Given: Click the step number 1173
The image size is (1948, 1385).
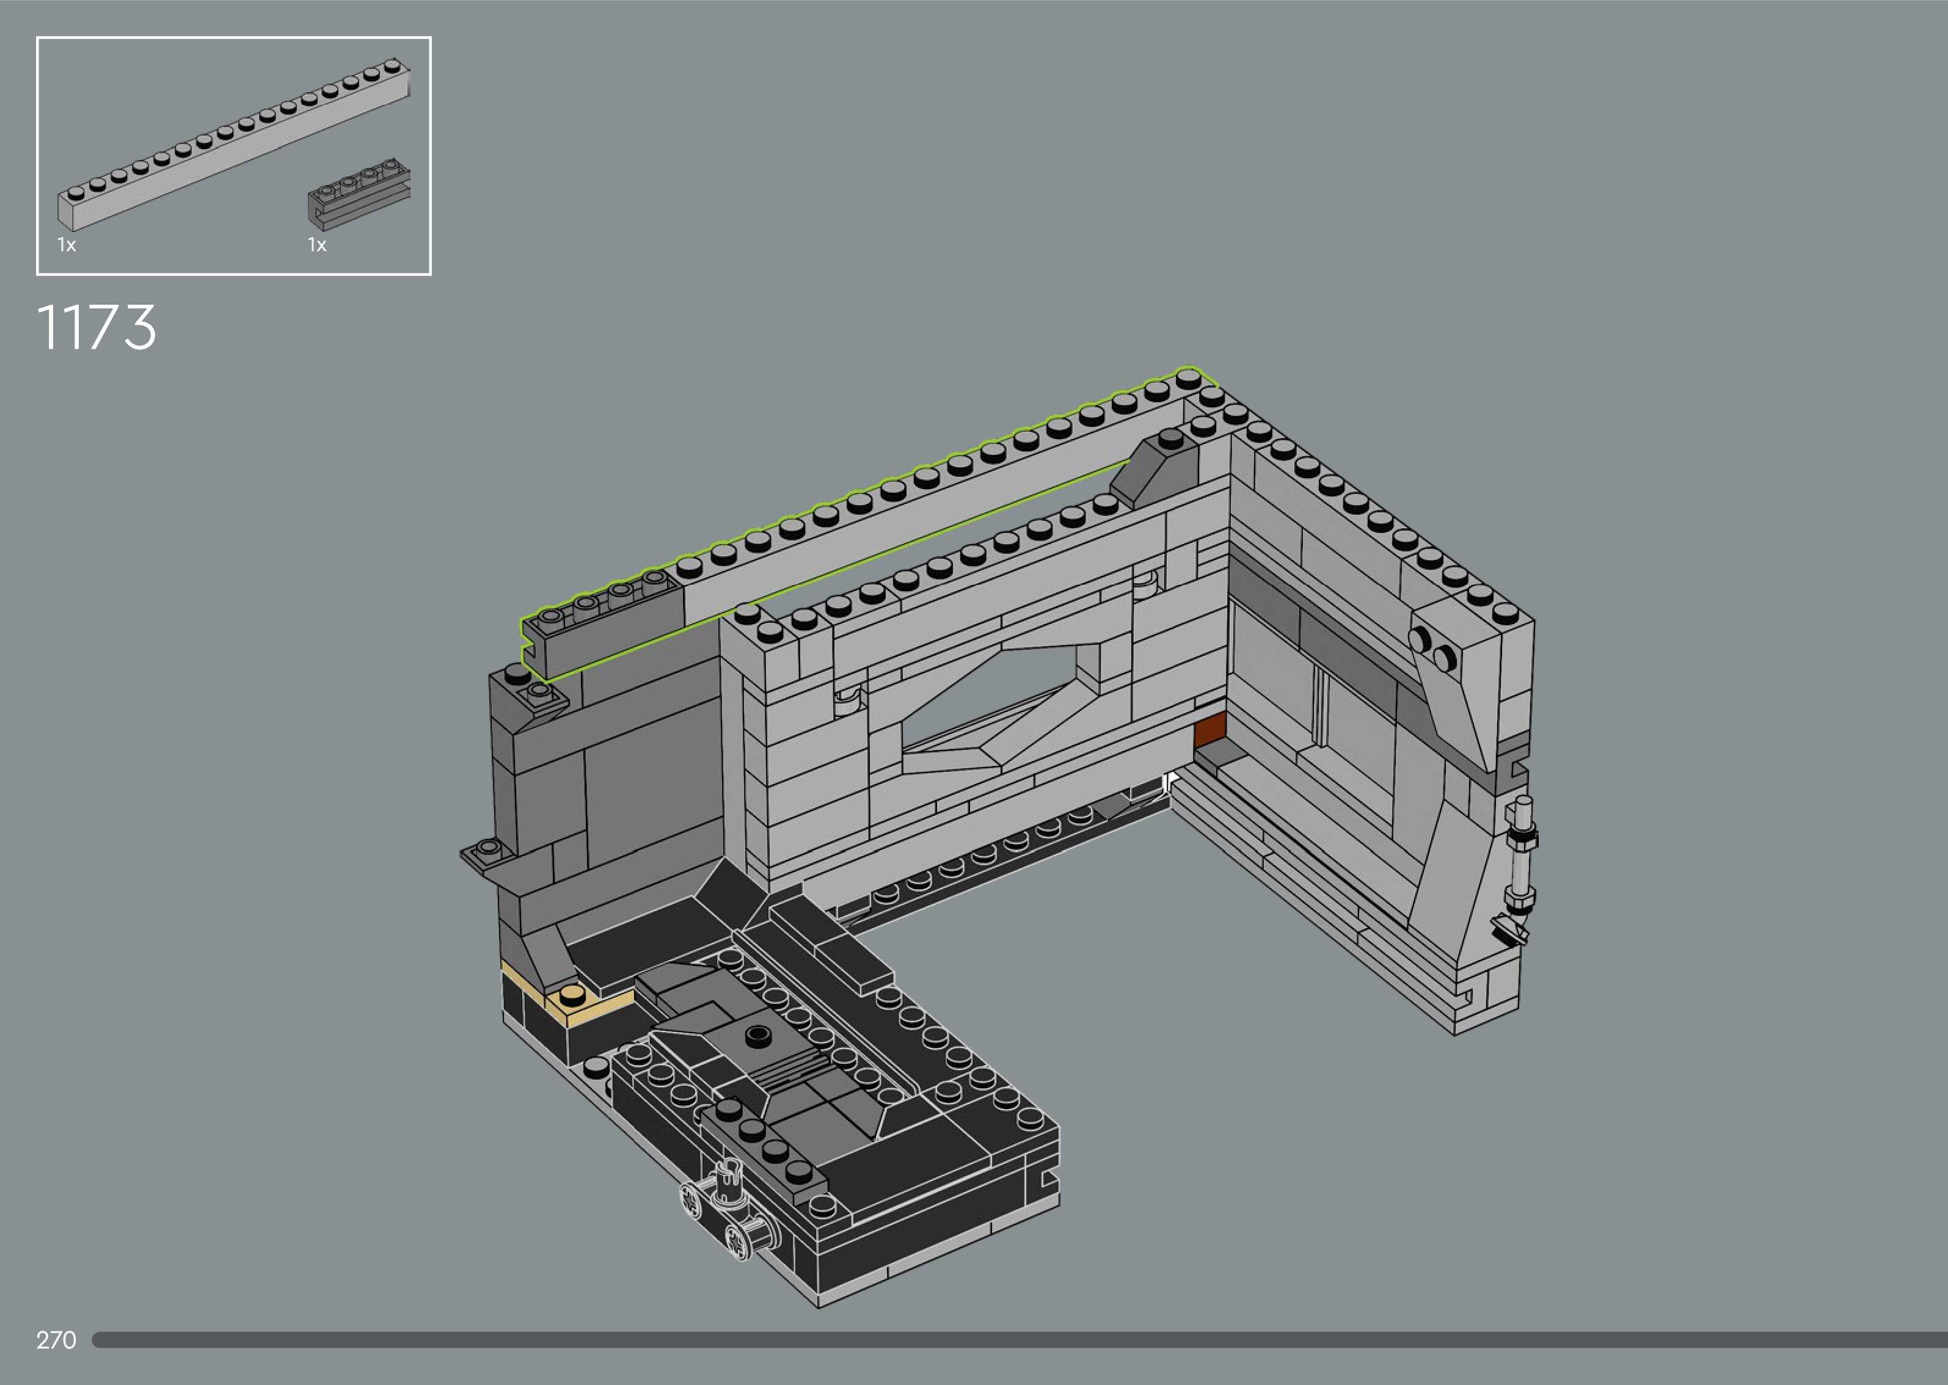Looking at the screenshot, I should click(97, 327).
